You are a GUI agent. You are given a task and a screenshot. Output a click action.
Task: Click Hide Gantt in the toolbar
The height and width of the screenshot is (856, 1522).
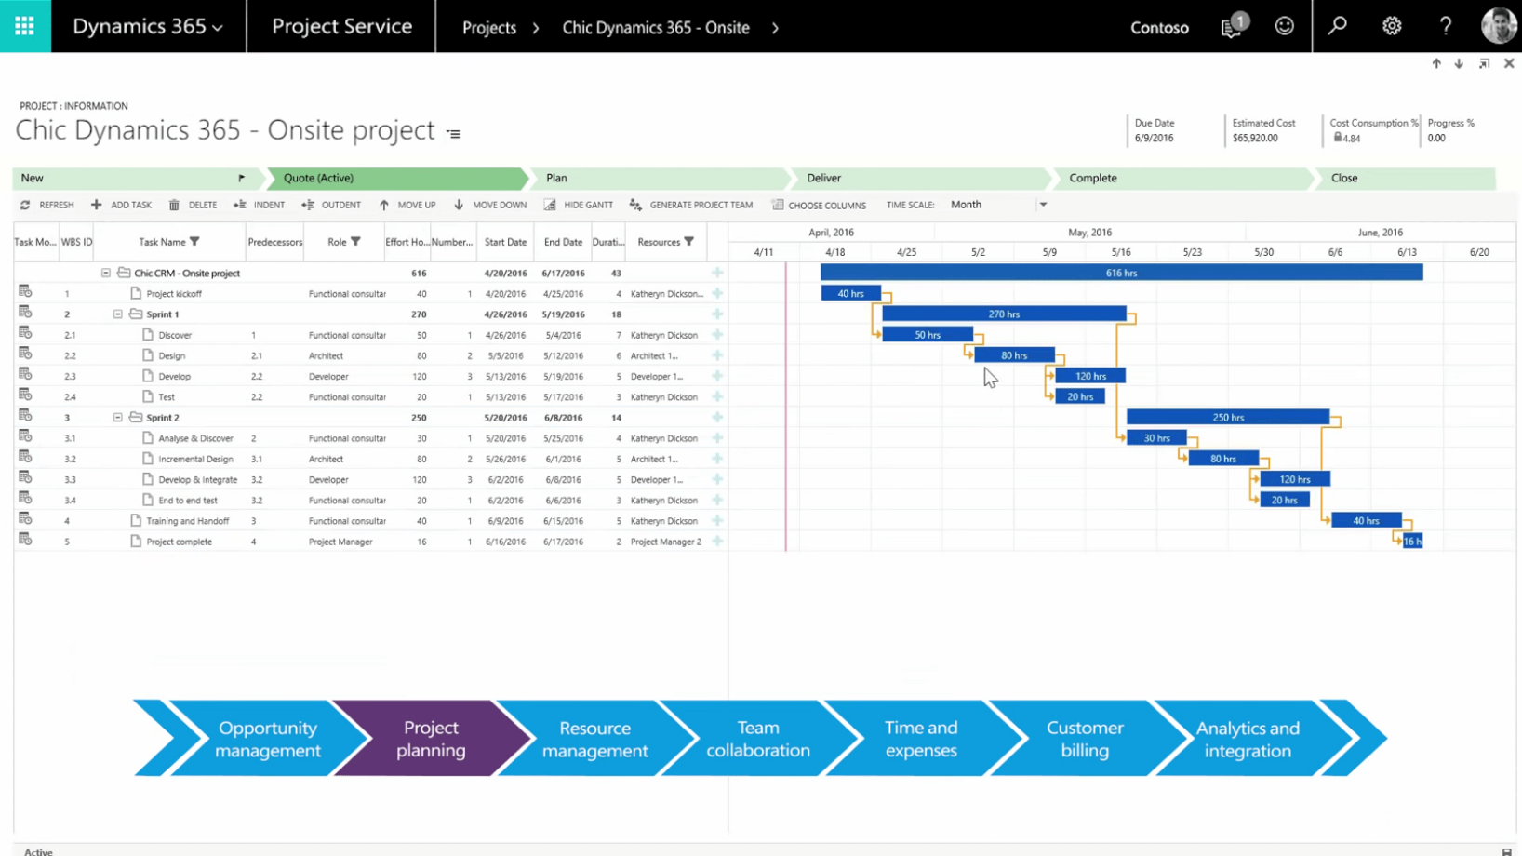(579, 205)
